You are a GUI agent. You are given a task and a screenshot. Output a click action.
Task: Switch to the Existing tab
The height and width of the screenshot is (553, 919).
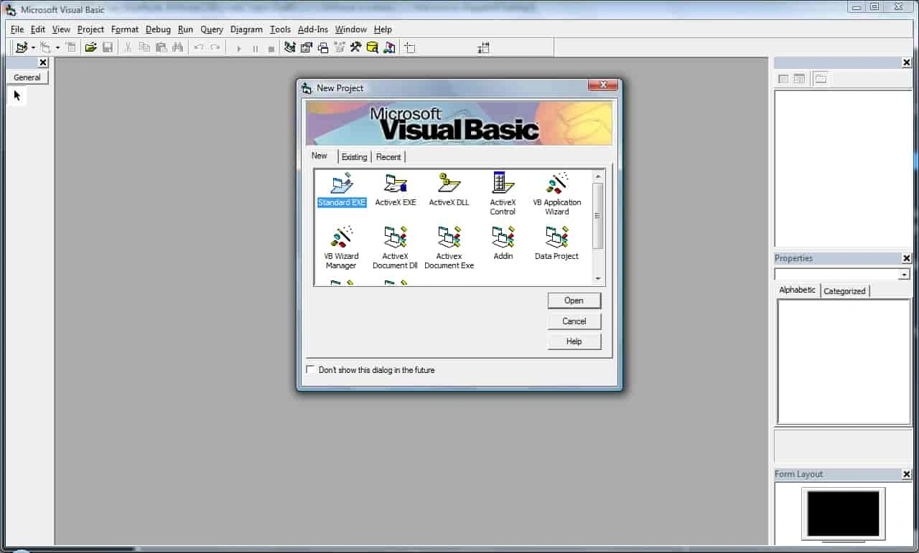click(355, 157)
